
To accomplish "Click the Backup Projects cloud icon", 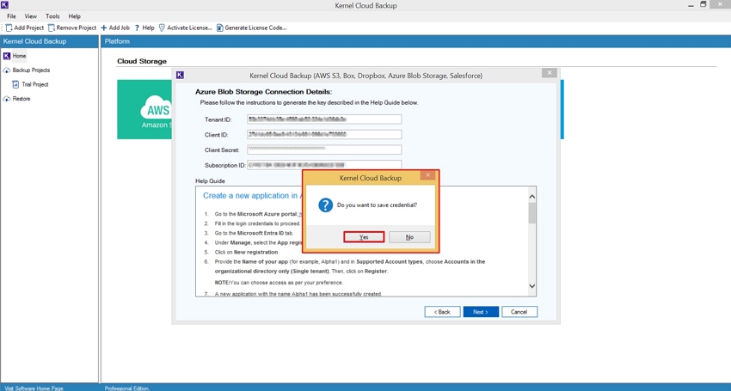I will pyautogui.click(x=7, y=70).
